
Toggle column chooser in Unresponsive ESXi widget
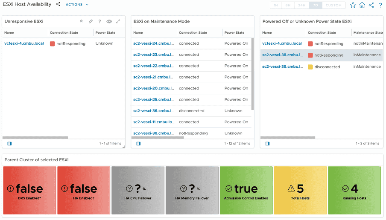coord(9,144)
